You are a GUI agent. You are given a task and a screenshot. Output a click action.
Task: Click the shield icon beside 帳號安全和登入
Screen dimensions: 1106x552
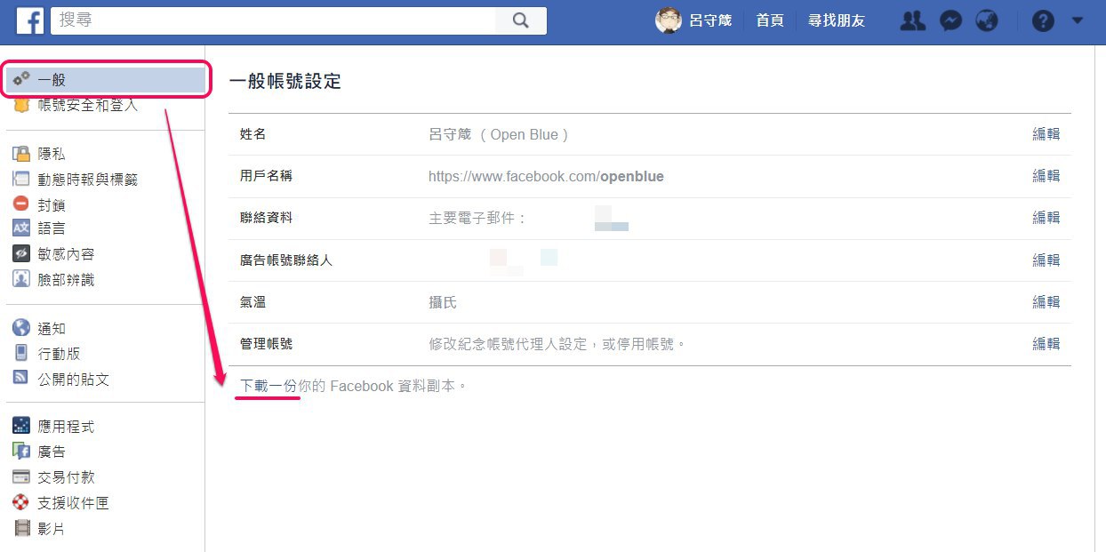(21, 106)
